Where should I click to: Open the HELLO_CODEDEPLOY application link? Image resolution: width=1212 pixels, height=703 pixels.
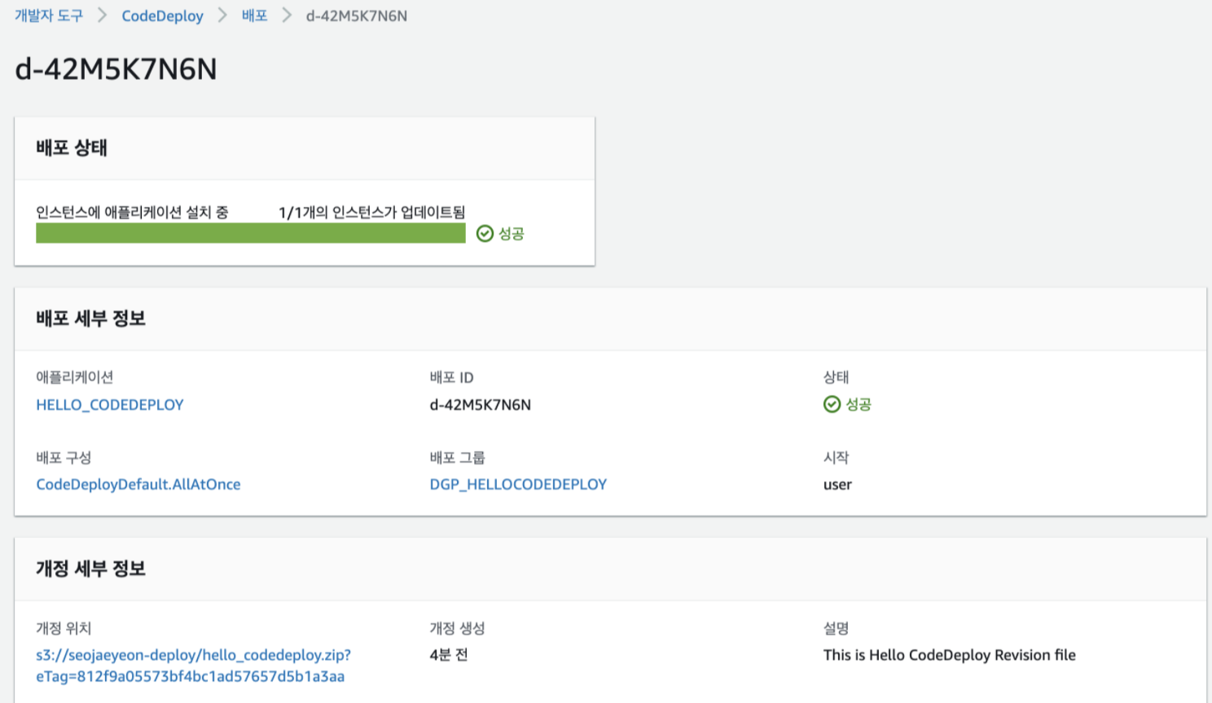click(x=110, y=405)
